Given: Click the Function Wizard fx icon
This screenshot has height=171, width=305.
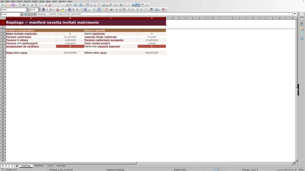Looking at the screenshot, I should (x=26, y=14).
